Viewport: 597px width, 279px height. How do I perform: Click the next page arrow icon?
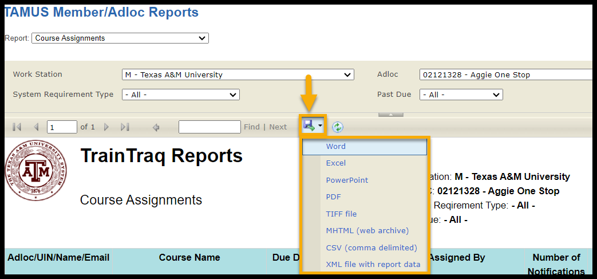point(106,127)
